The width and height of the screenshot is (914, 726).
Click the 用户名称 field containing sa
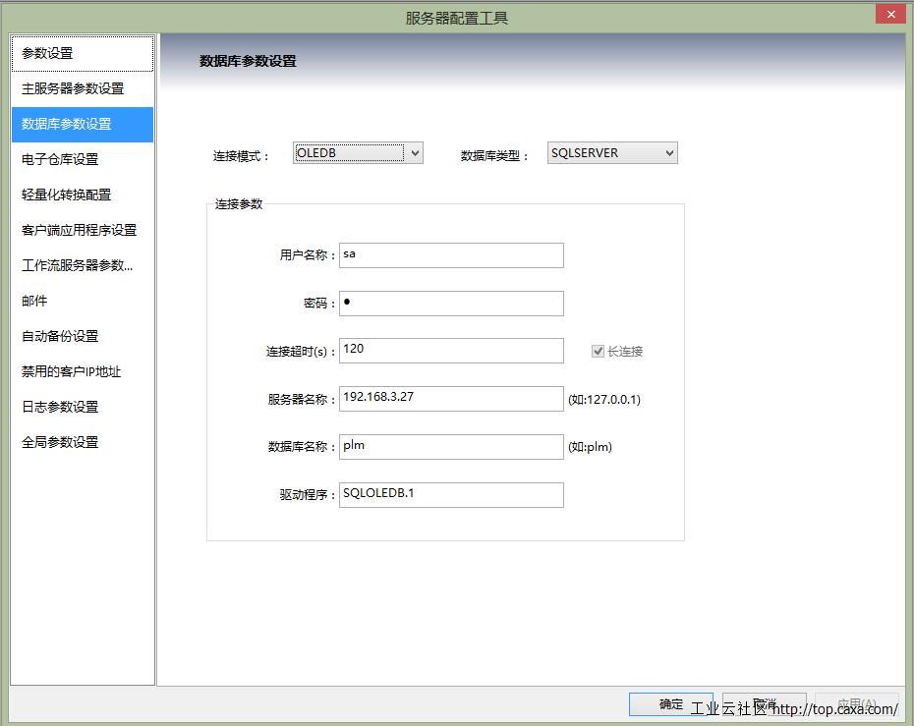(451, 255)
